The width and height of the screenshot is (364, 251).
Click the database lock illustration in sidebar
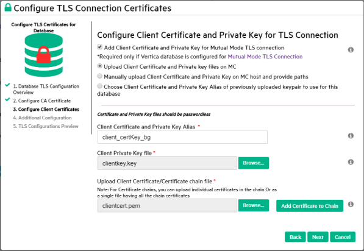point(44,55)
